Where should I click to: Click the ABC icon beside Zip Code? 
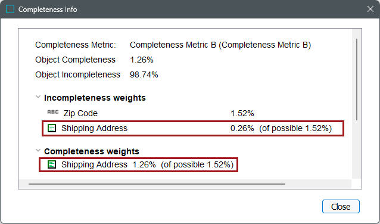53,112
